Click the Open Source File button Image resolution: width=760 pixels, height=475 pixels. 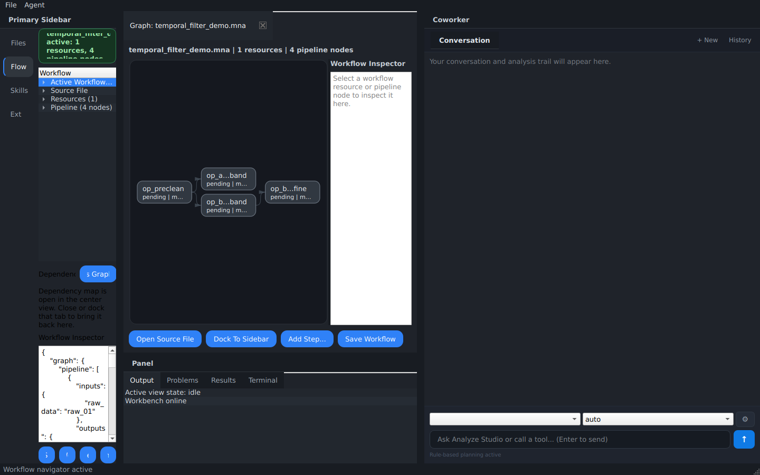pyautogui.click(x=165, y=339)
